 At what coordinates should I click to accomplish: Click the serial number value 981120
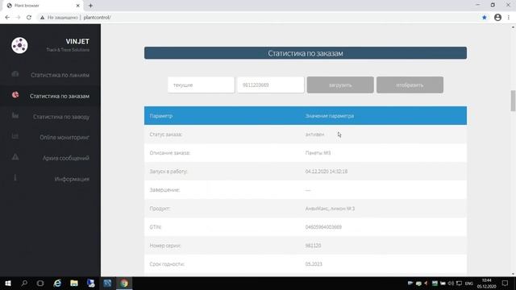[x=313, y=246]
